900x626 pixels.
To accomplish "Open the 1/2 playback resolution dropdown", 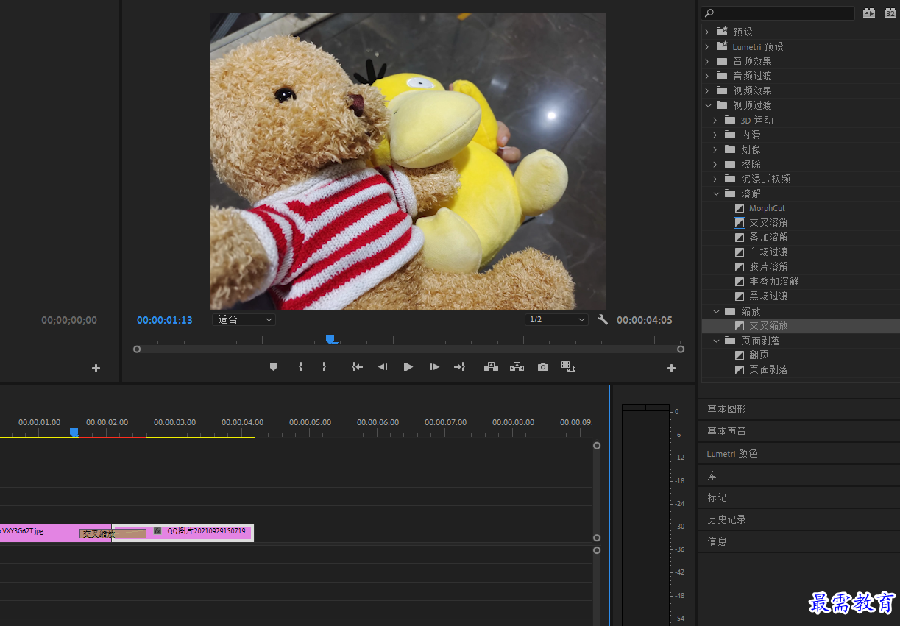I will (556, 319).
